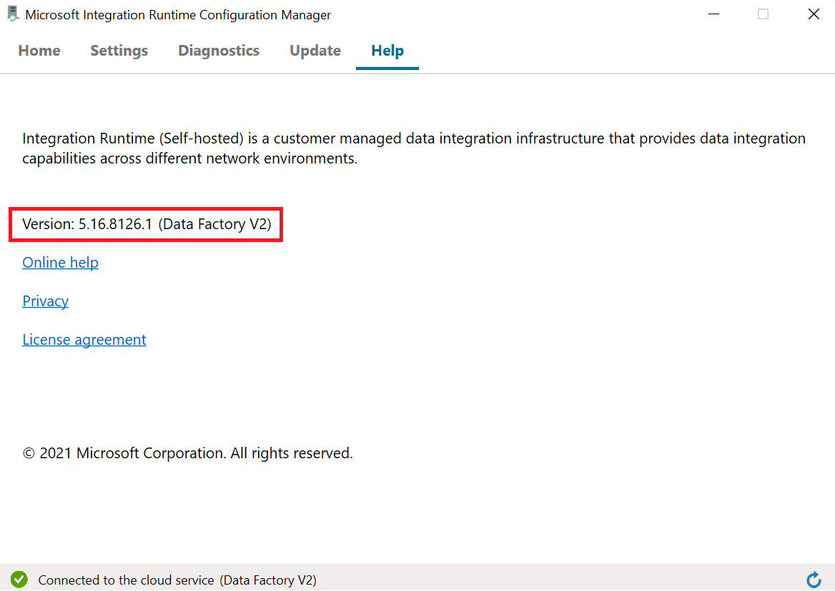Read the License agreement
This screenshot has width=835, height=591.
[x=84, y=339]
